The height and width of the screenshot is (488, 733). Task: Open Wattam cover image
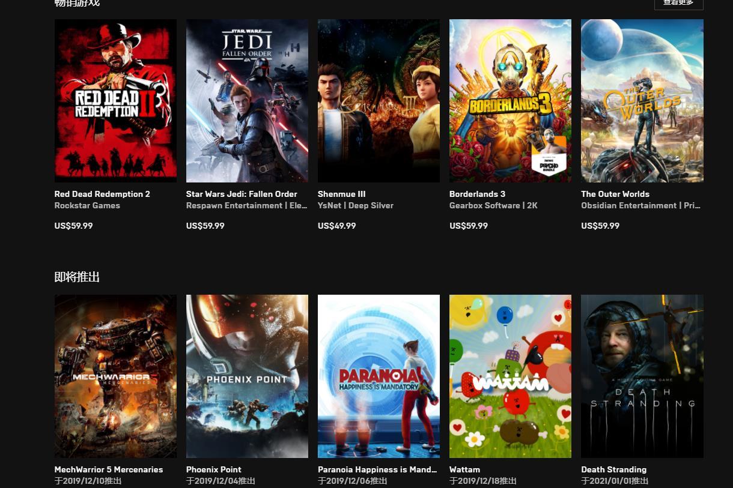[x=510, y=376]
